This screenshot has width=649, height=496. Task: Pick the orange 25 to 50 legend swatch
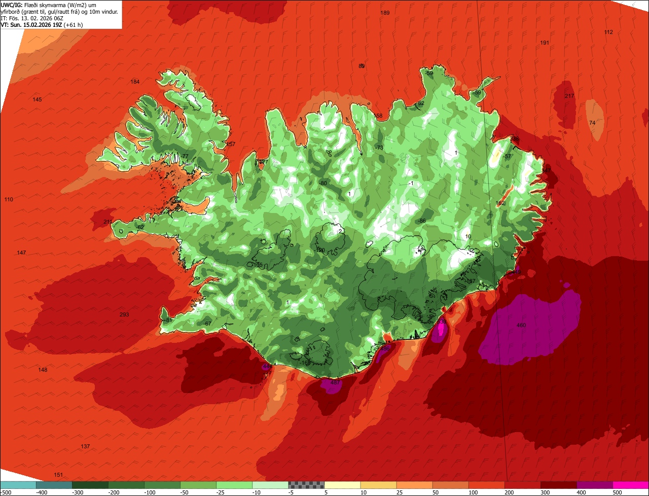414,485
